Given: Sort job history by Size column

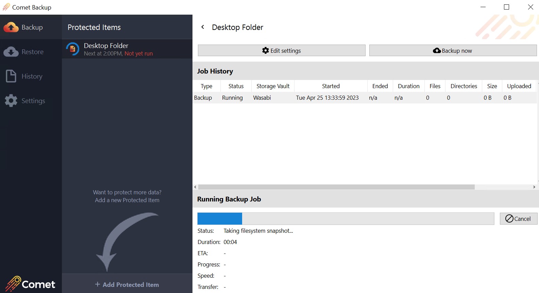Looking at the screenshot, I should [492, 86].
